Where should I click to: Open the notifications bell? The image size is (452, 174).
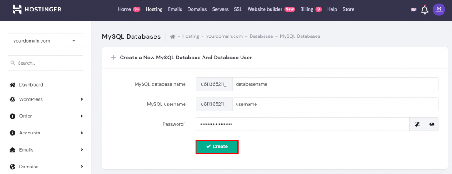[x=425, y=10]
